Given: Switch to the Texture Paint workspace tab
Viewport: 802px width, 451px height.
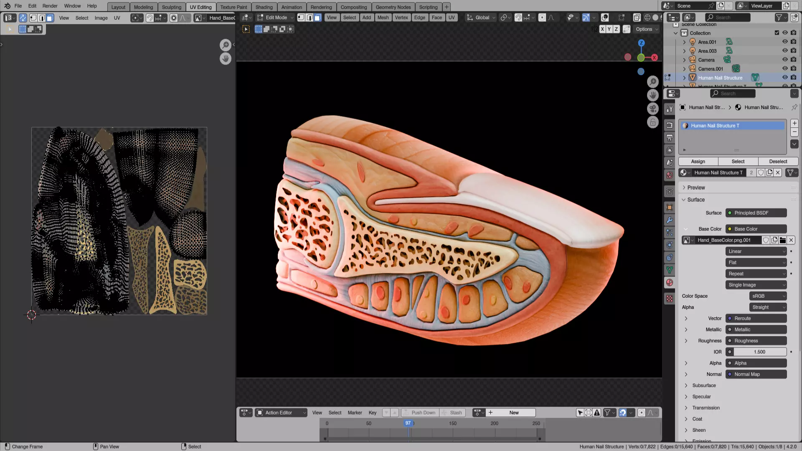Looking at the screenshot, I should [x=233, y=7].
